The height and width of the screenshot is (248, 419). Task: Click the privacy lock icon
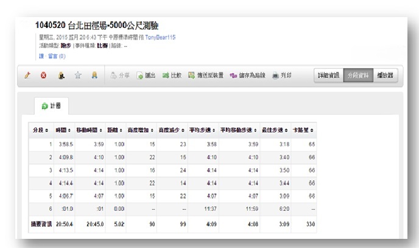(x=61, y=76)
